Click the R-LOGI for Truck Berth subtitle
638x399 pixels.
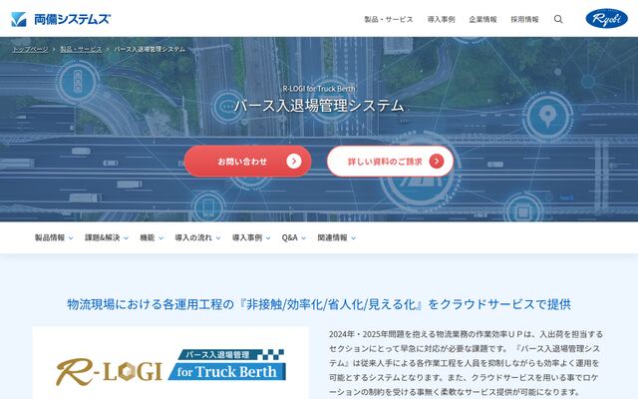point(319,89)
